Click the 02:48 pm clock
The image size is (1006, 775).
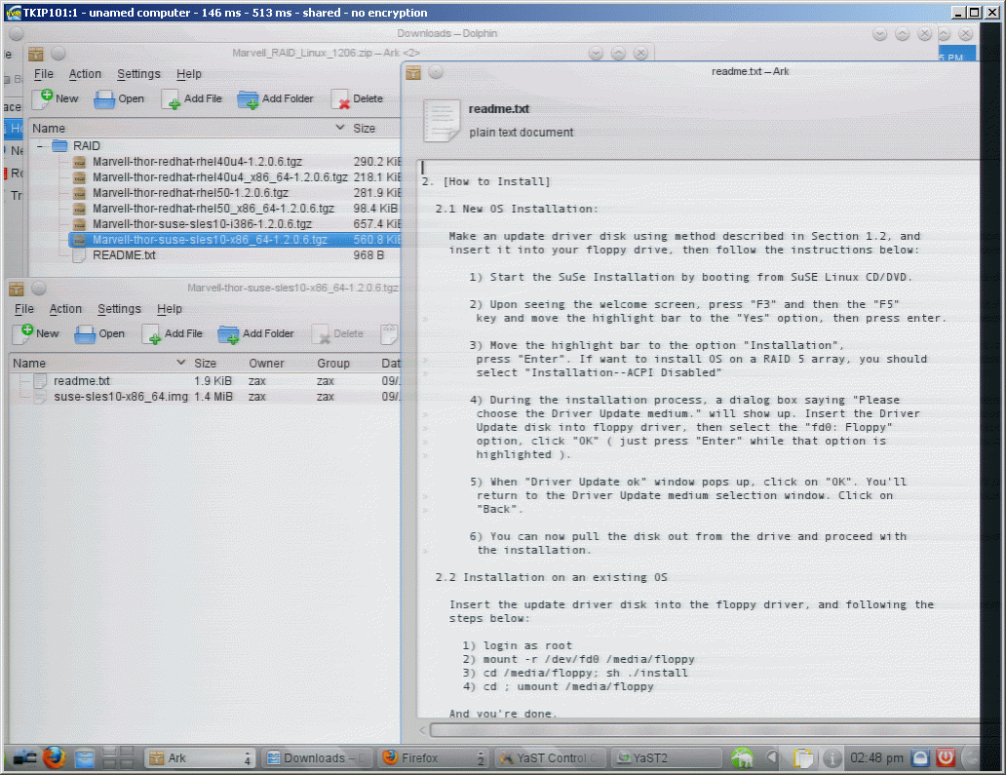[x=876, y=758]
